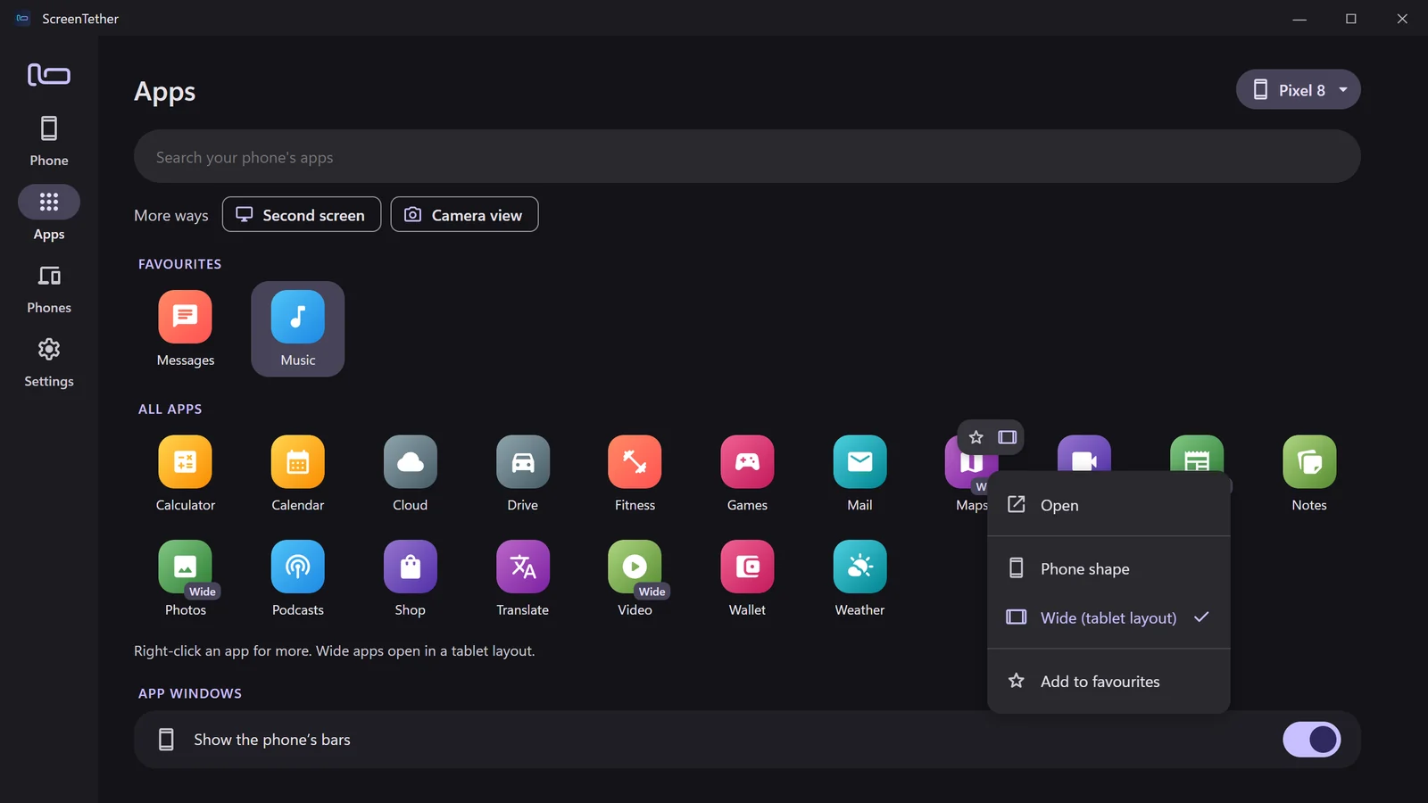Open the Cloud app
Image resolution: width=1428 pixels, height=803 pixels.
(x=411, y=474)
